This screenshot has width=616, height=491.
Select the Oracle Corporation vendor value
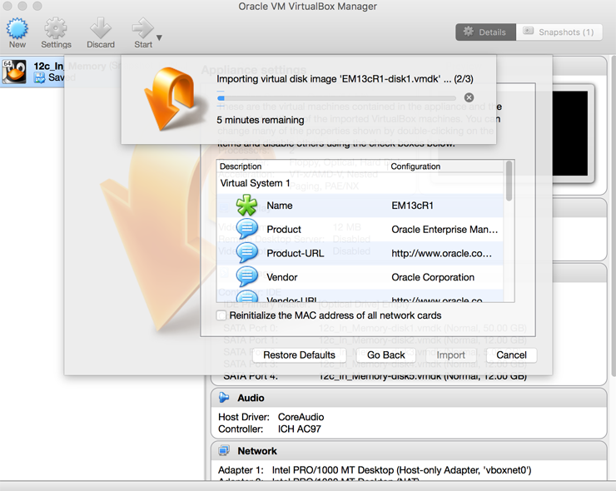(433, 277)
